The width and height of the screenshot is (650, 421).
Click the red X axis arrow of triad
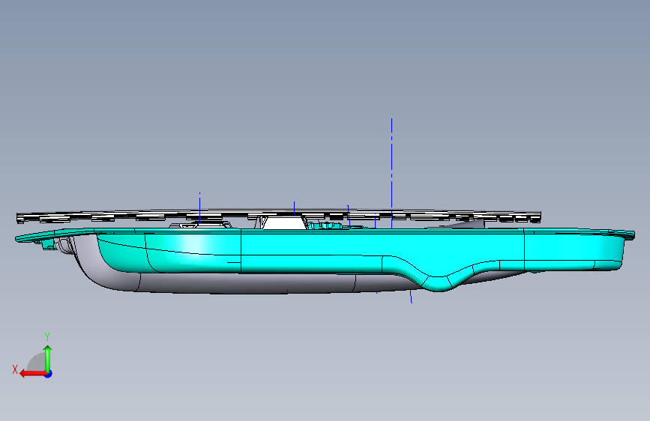pyautogui.click(x=33, y=374)
